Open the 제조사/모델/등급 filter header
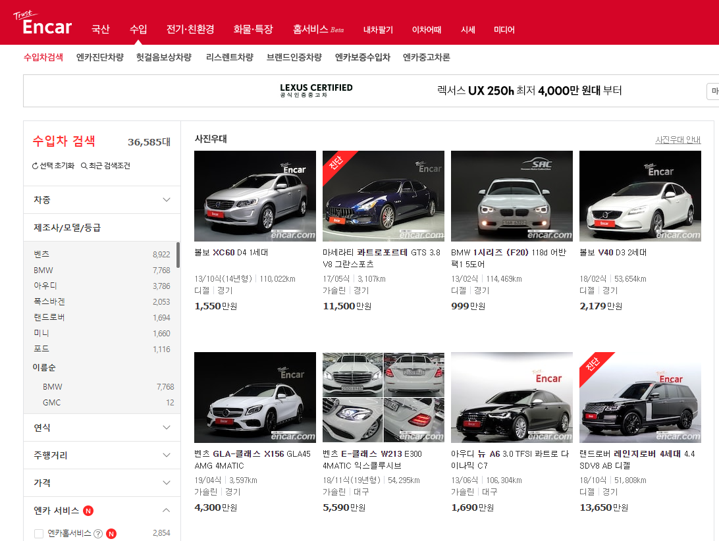719x541 pixels. coord(102,228)
